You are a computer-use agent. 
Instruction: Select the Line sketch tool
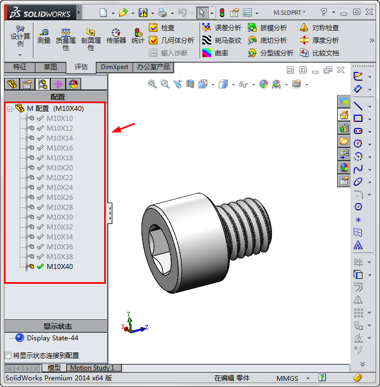coord(358,106)
